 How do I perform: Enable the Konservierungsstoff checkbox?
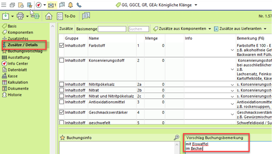(x=62, y=60)
